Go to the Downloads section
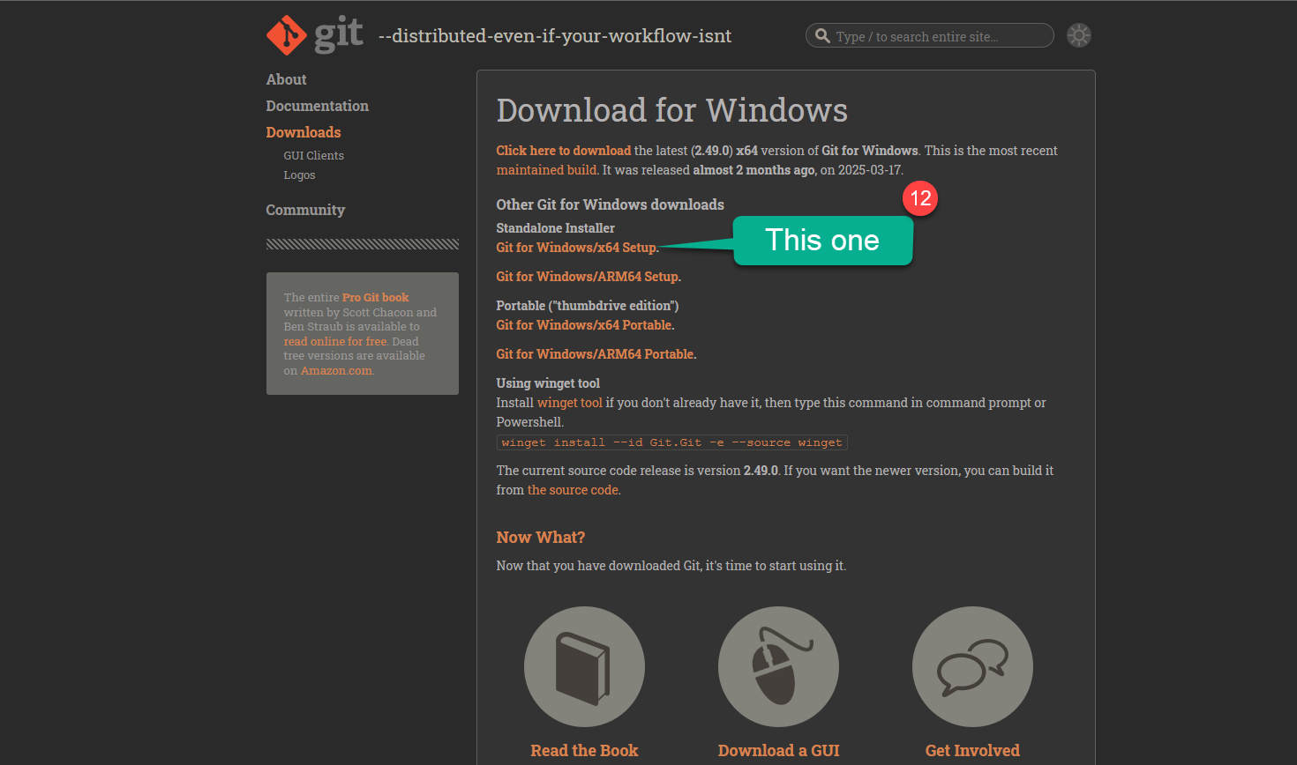Viewport: 1297px width, 765px height. pyautogui.click(x=303, y=132)
